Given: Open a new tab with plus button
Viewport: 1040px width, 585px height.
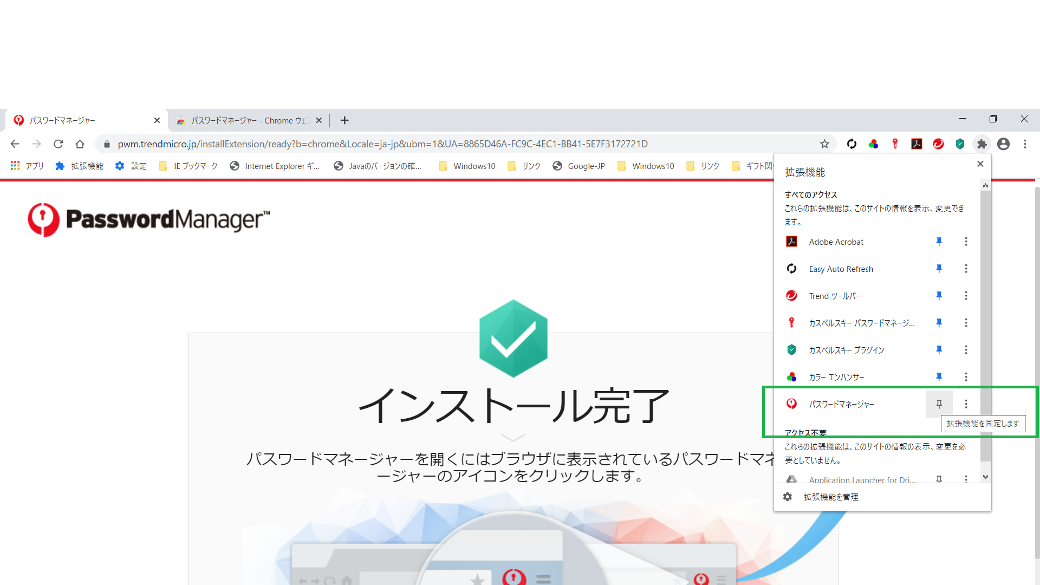Looking at the screenshot, I should [344, 120].
